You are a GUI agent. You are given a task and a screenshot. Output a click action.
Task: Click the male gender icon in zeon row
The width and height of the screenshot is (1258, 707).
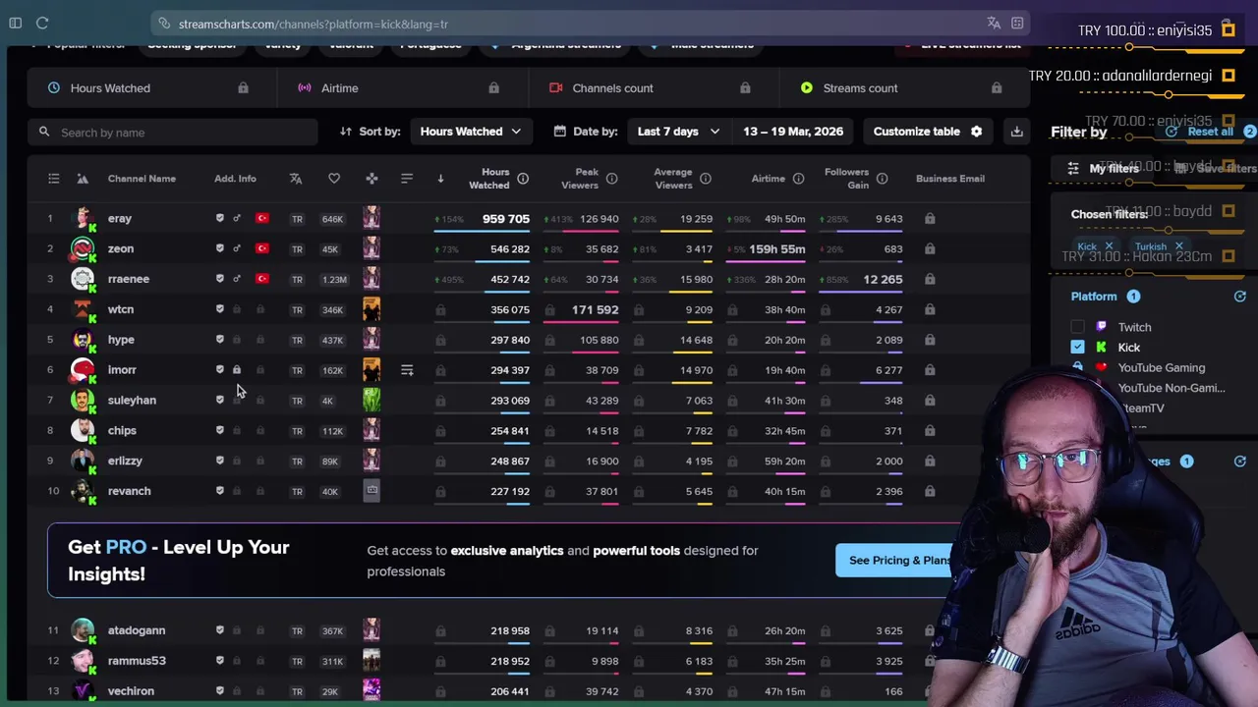[237, 248]
